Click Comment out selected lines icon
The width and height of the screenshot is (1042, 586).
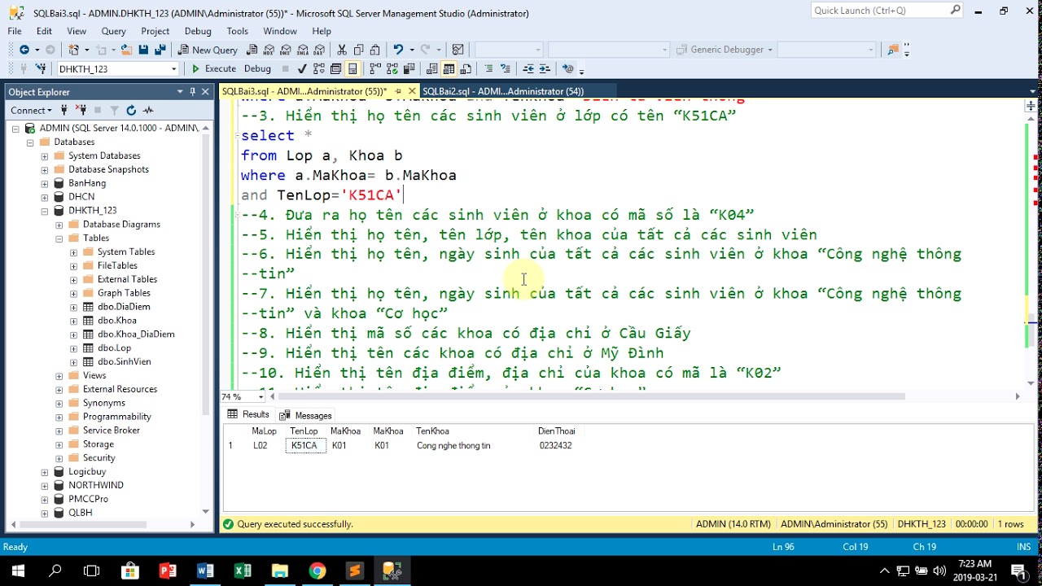coord(488,69)
